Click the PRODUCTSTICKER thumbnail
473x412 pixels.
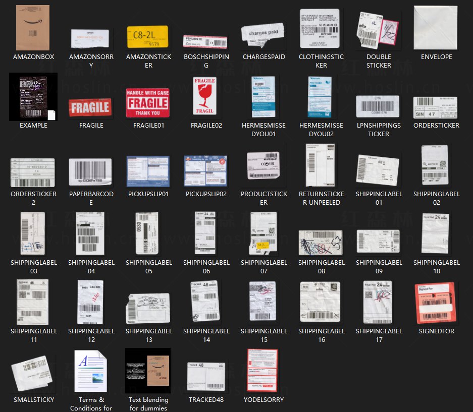[264, 165]
